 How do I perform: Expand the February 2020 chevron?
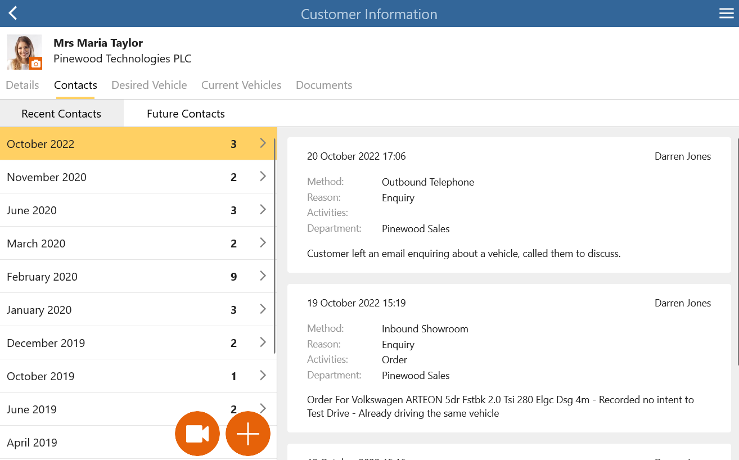pyautogui.click(x=263, y=276)
